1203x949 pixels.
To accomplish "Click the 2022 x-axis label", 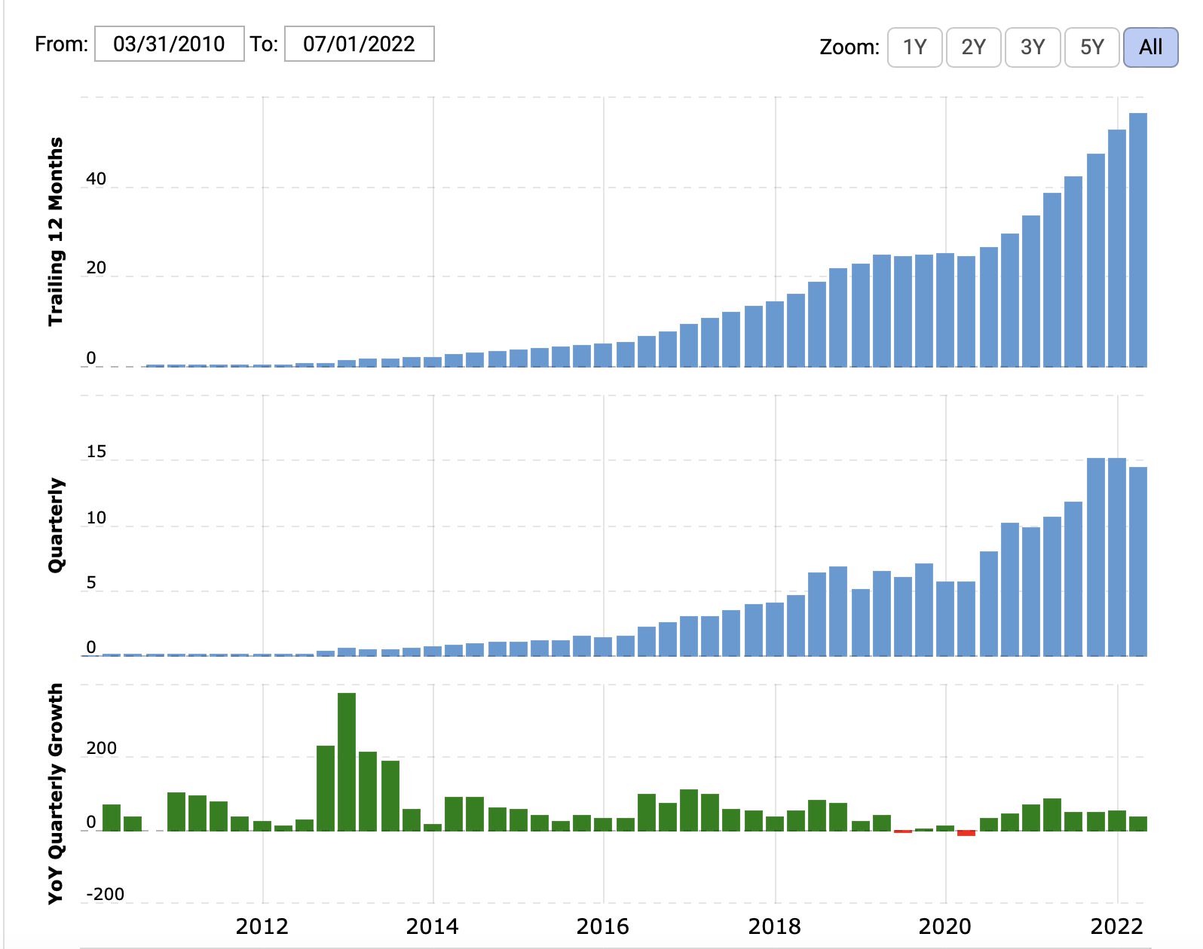I will pos(1116,926).
